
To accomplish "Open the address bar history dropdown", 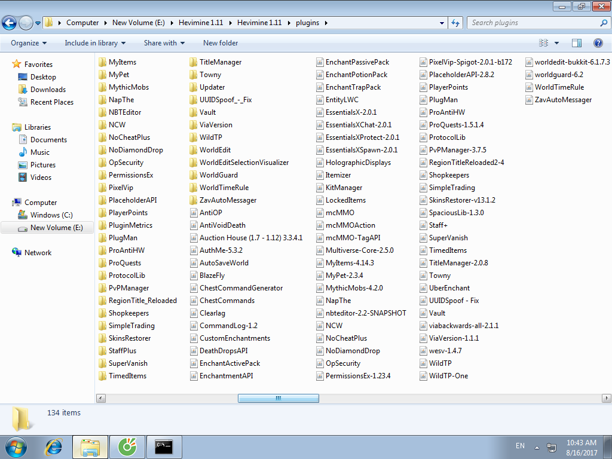I will (x=442, y=23).
